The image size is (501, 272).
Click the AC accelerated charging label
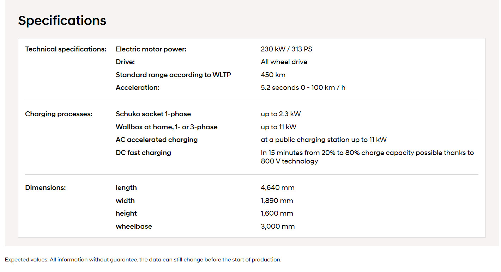point(157,140)
